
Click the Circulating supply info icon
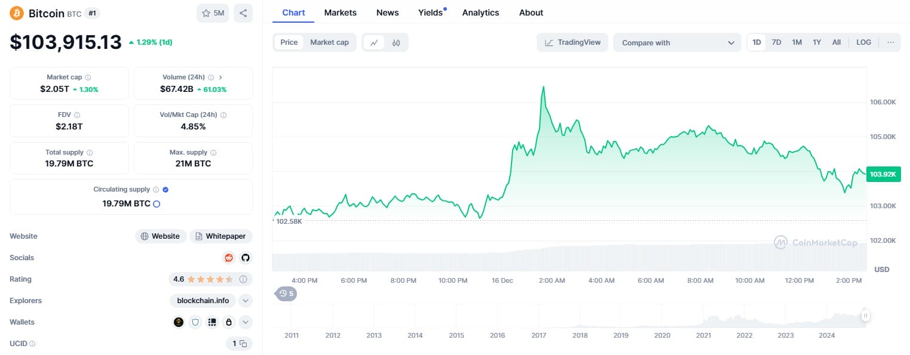click(x=156, y=190)
